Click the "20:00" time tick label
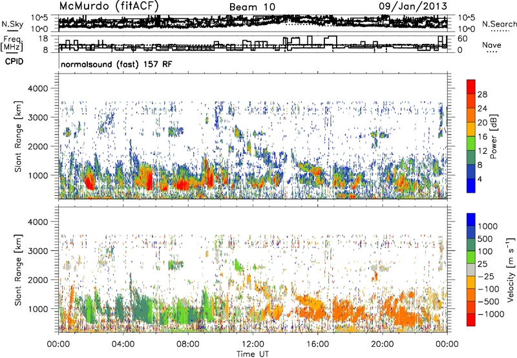 [382, 344]
